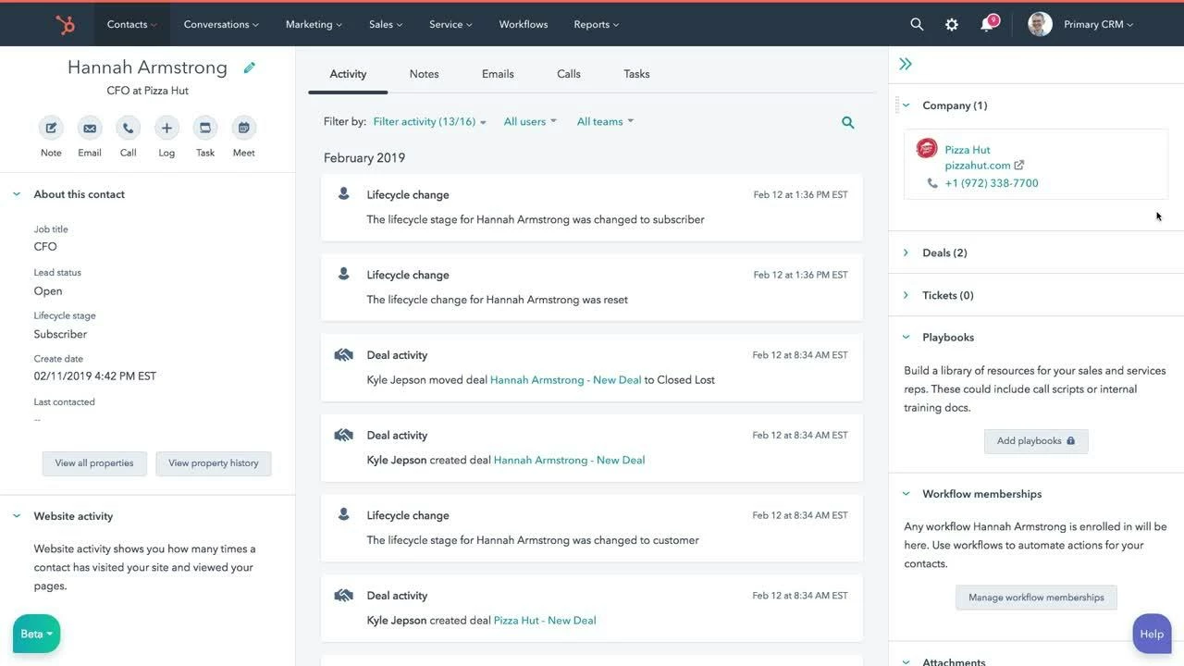Screen dimensions: 1184x666
Task: Click the Closed Lost deal handshake icon
Action: coord(344,355)
